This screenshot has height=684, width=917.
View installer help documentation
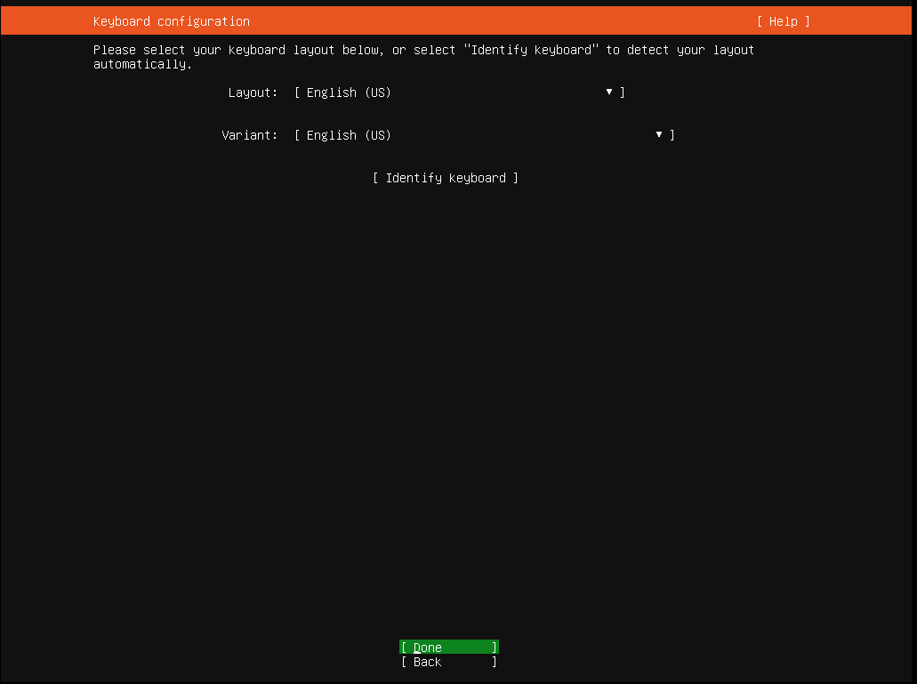point(782,20)
